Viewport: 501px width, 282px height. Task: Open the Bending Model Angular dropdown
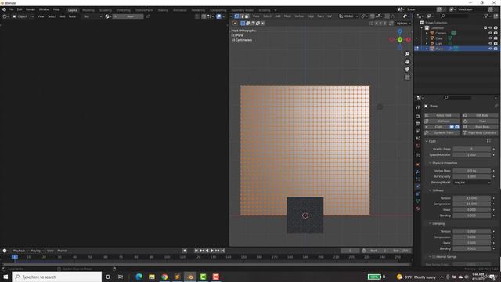(472, 183)
